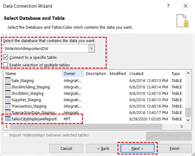Click the Back button
Viewport: 195px width, 156px height.
103,149
